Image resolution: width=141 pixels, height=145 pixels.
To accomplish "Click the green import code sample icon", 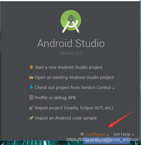I will coord(31,118).
